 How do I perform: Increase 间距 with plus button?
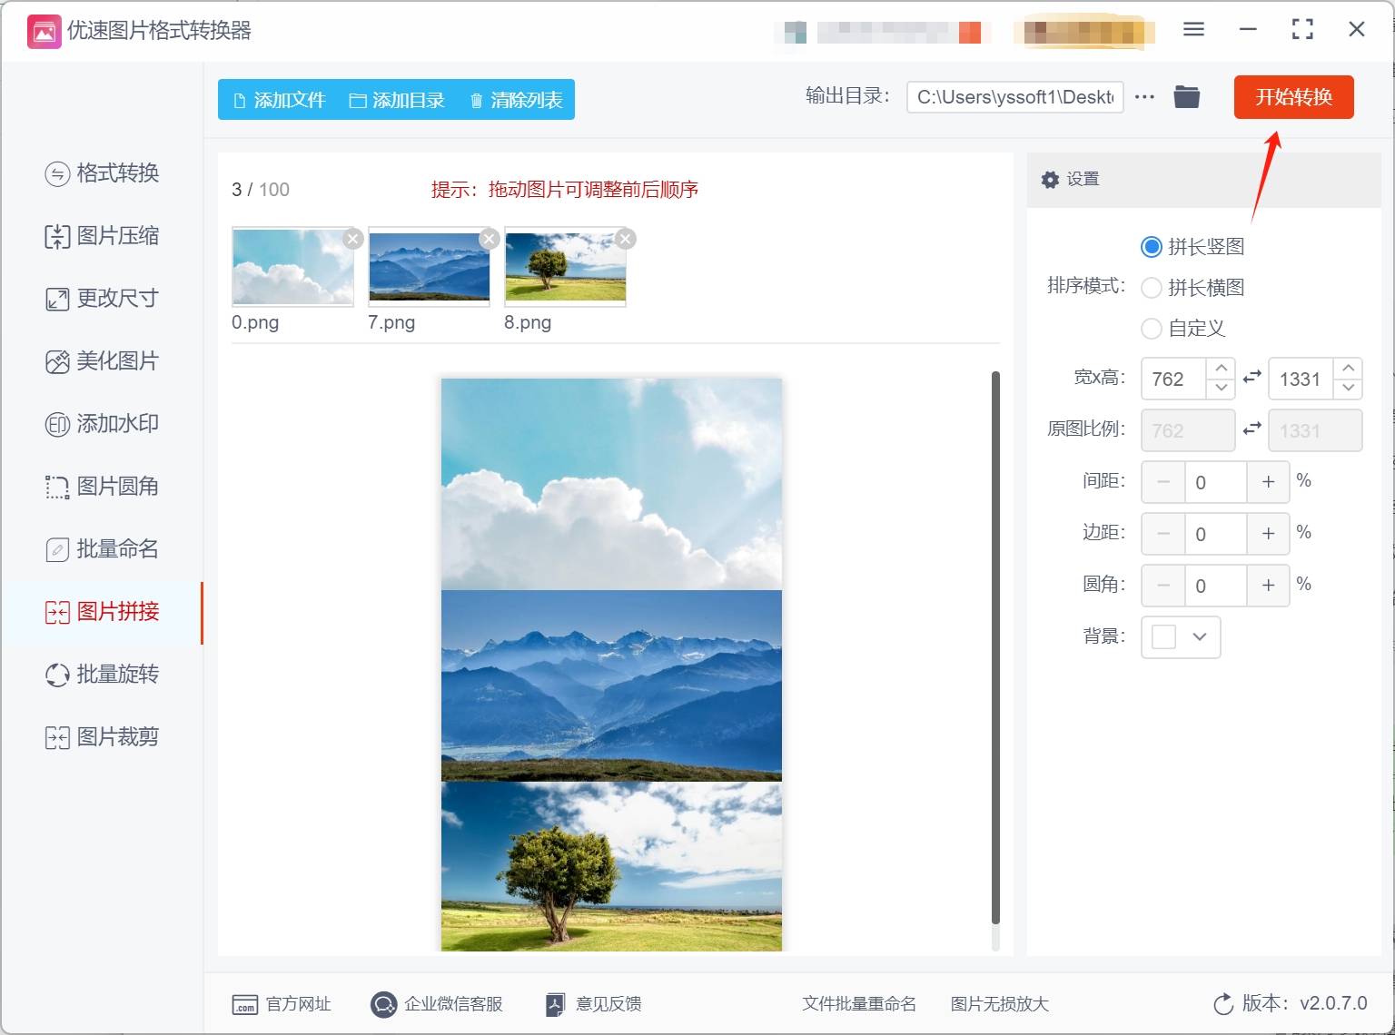[1269, 482]
